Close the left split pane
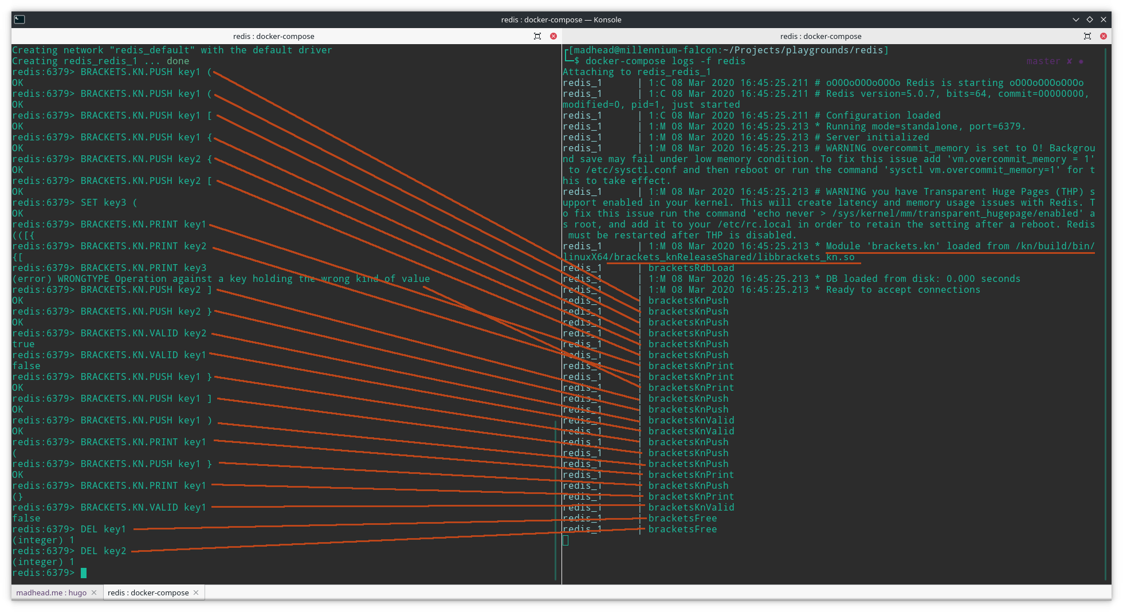Viewport: 1123px width, 612px height. click(x=553, y=36)
